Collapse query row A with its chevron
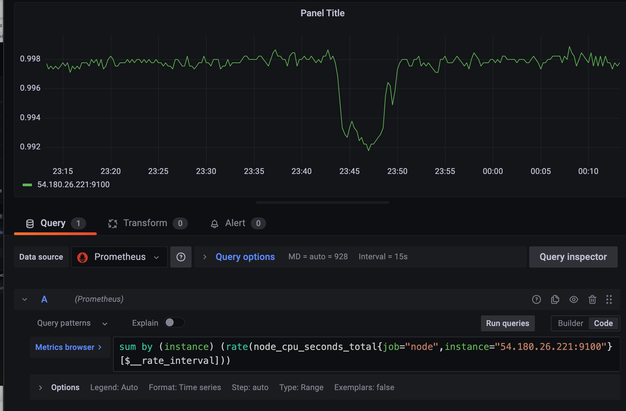The image size is (626, 411). 25,299
